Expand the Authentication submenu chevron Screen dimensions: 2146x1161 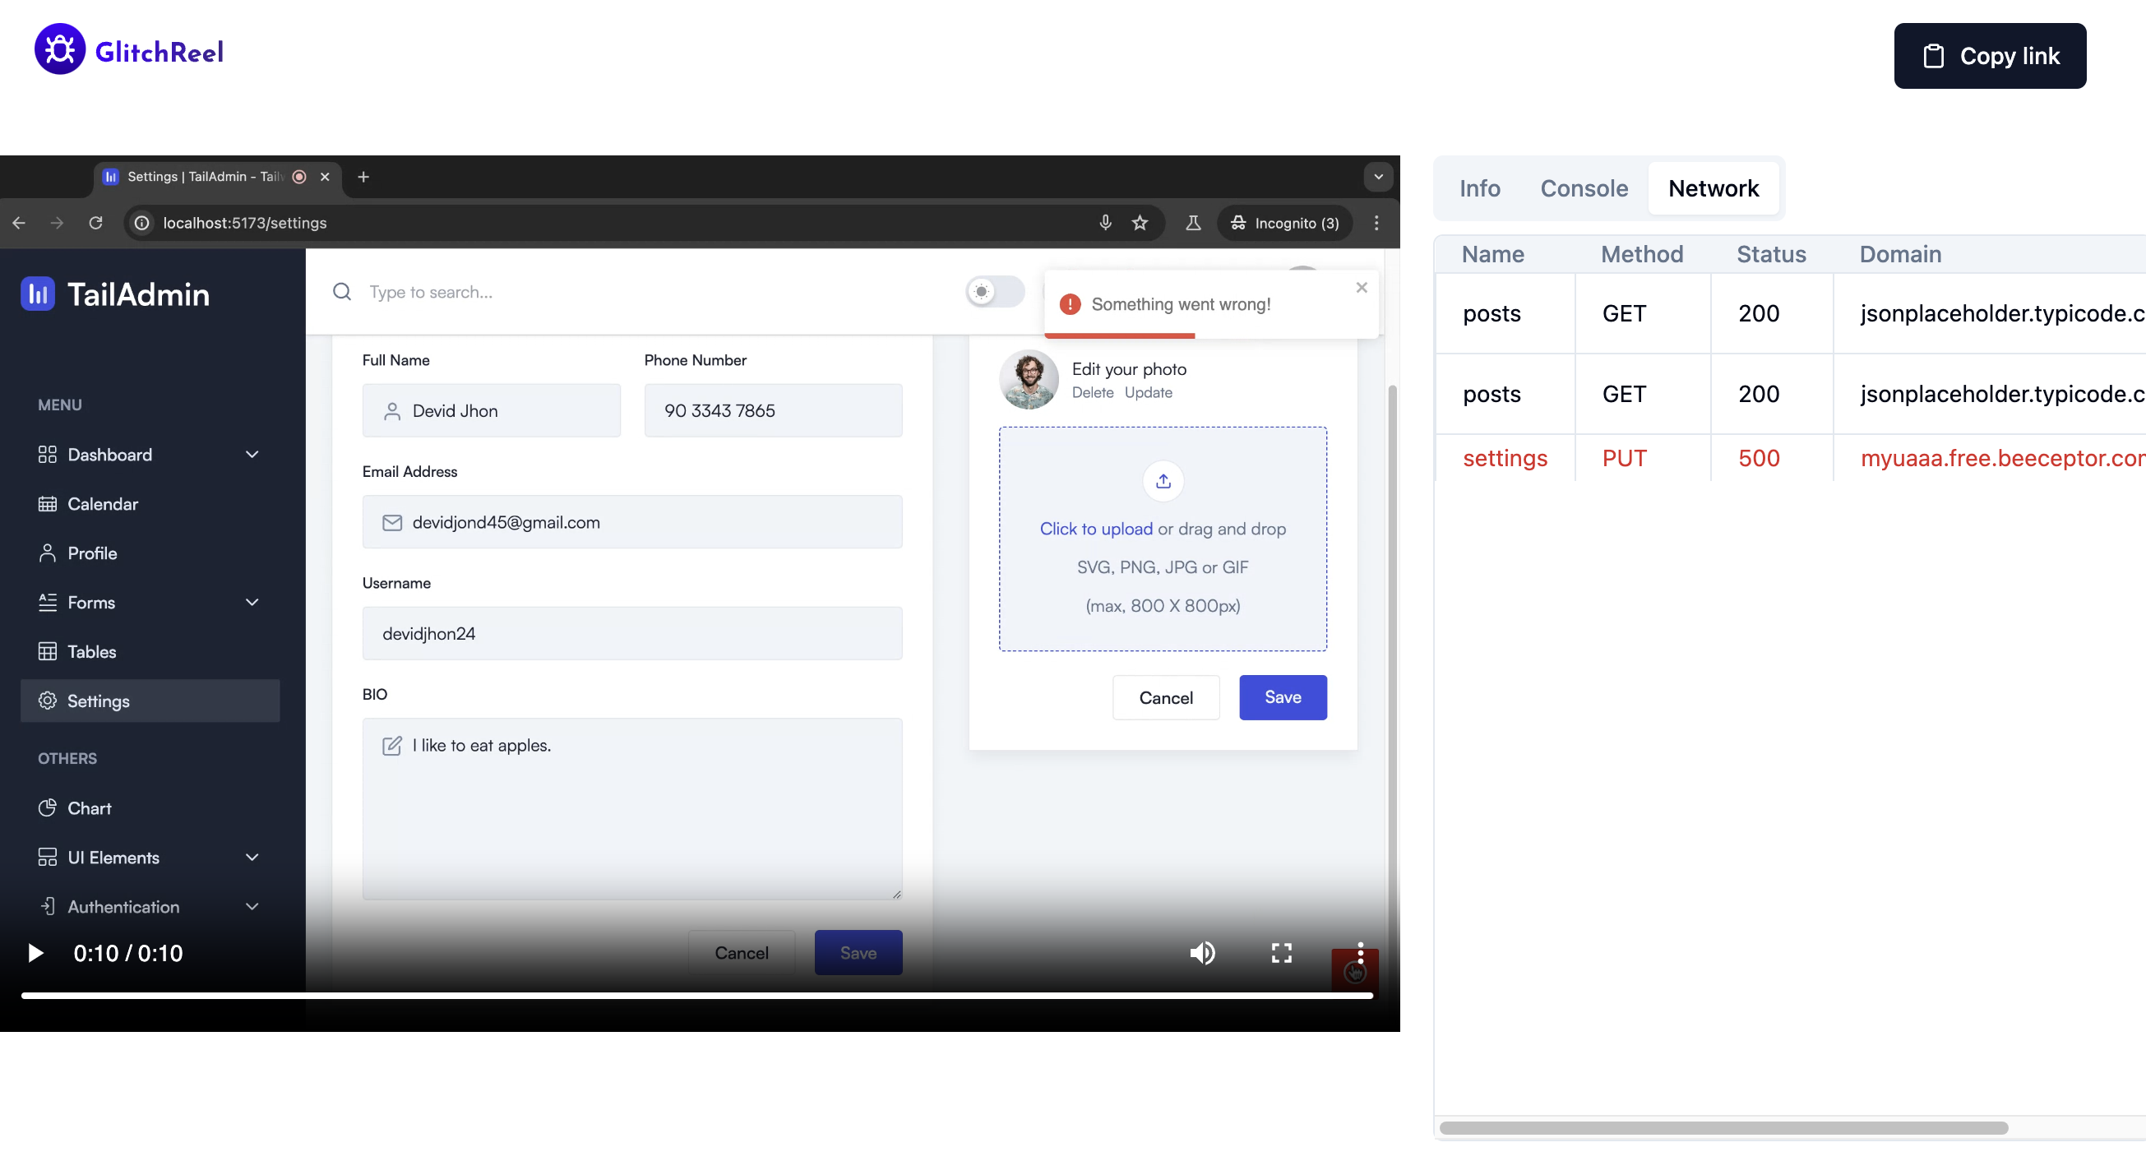click(x=252, y=906)
